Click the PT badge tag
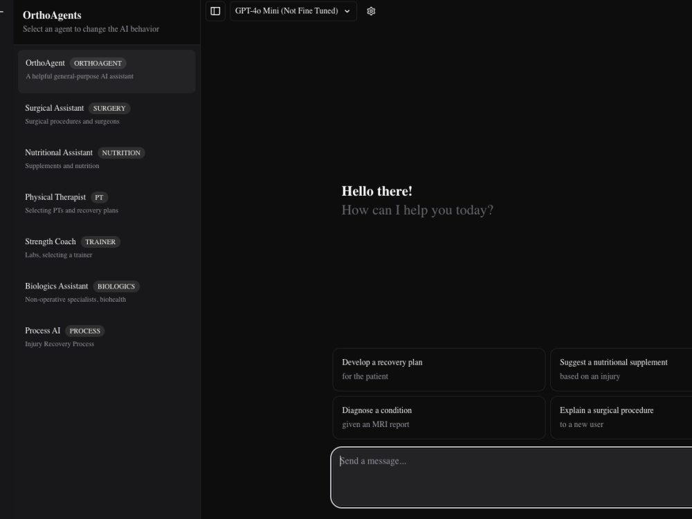Image resolution: width=692 pixels, height=519 pixels. coord(99,197)
